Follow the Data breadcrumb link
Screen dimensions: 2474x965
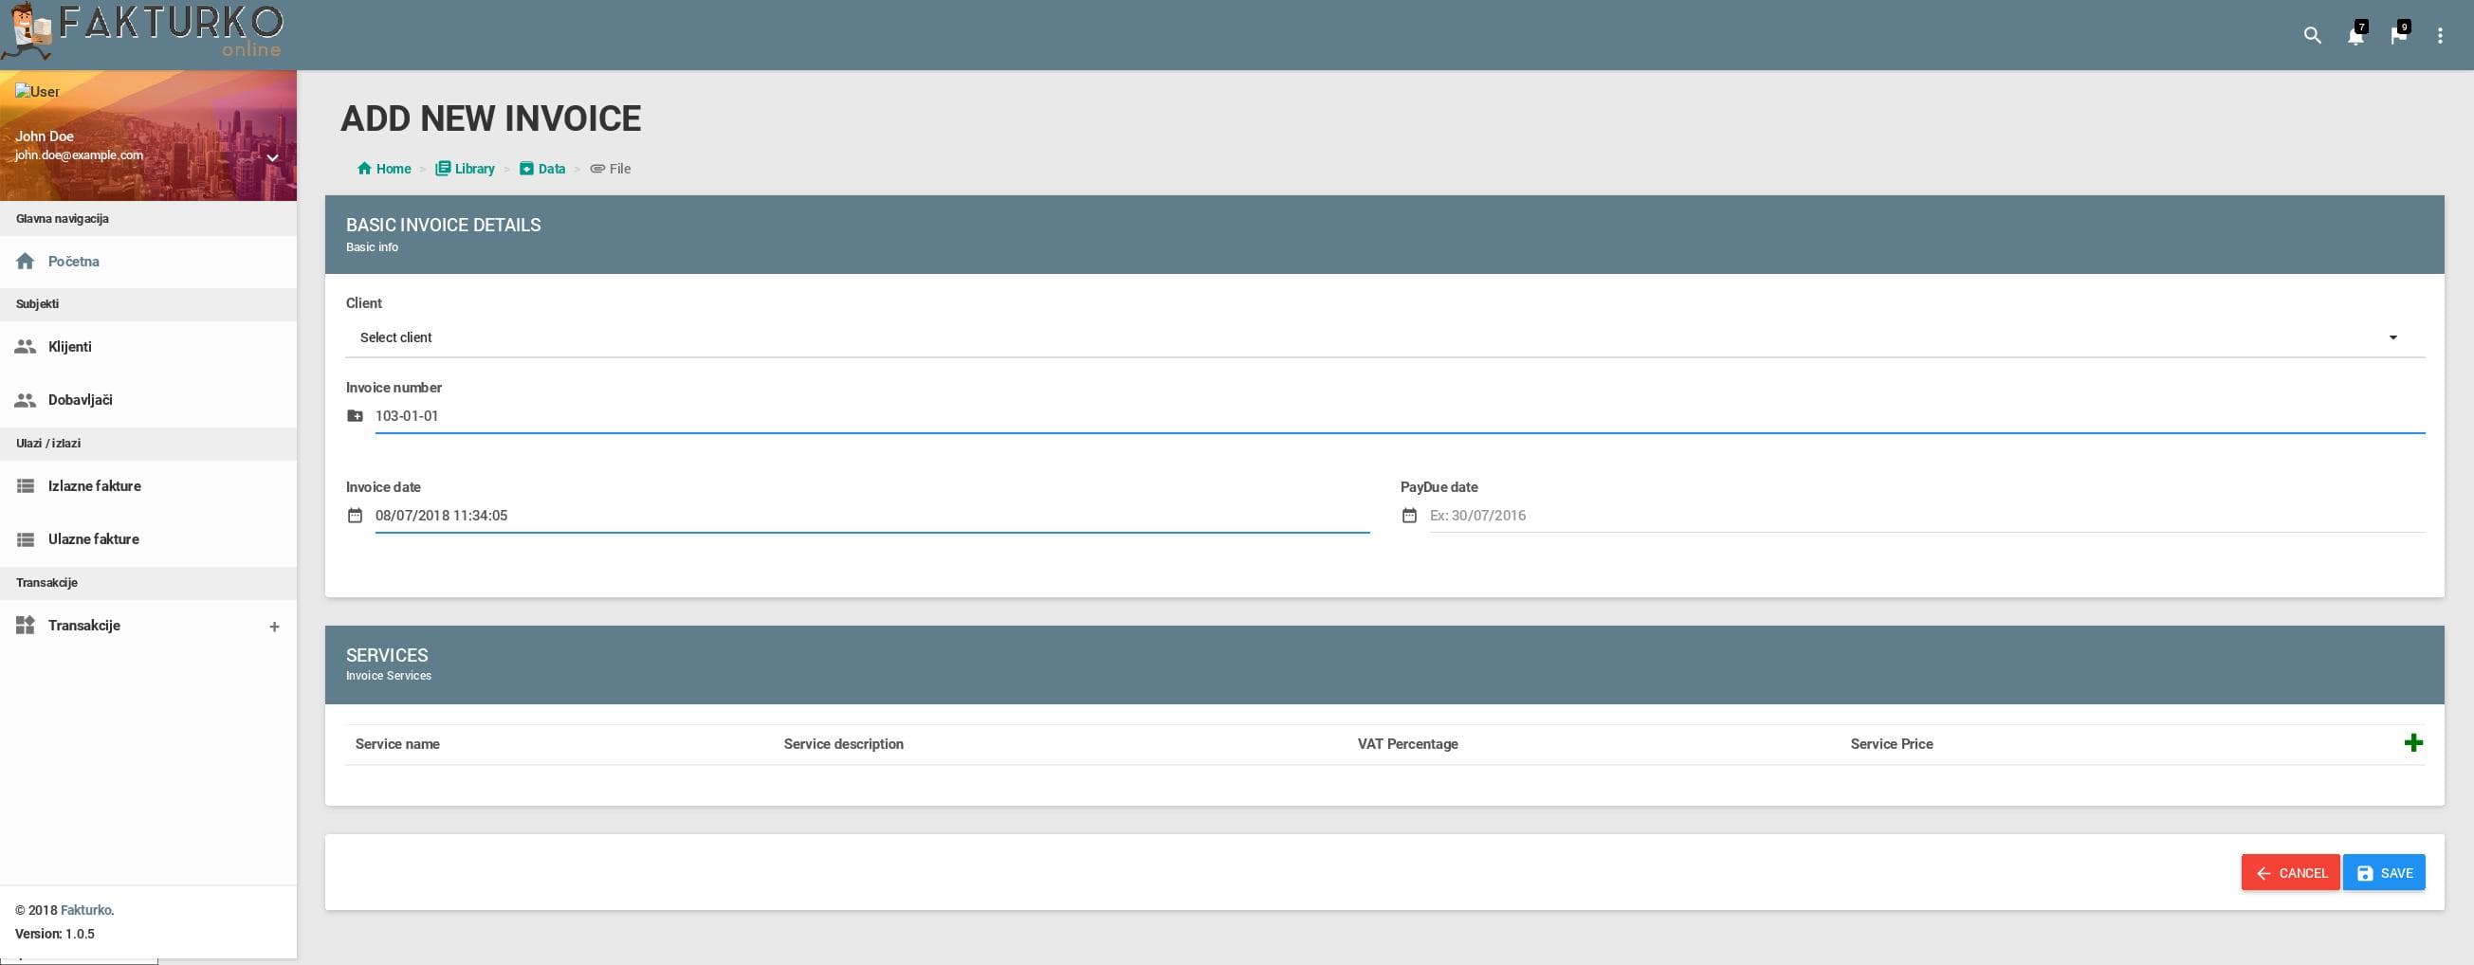coord(541,169)
